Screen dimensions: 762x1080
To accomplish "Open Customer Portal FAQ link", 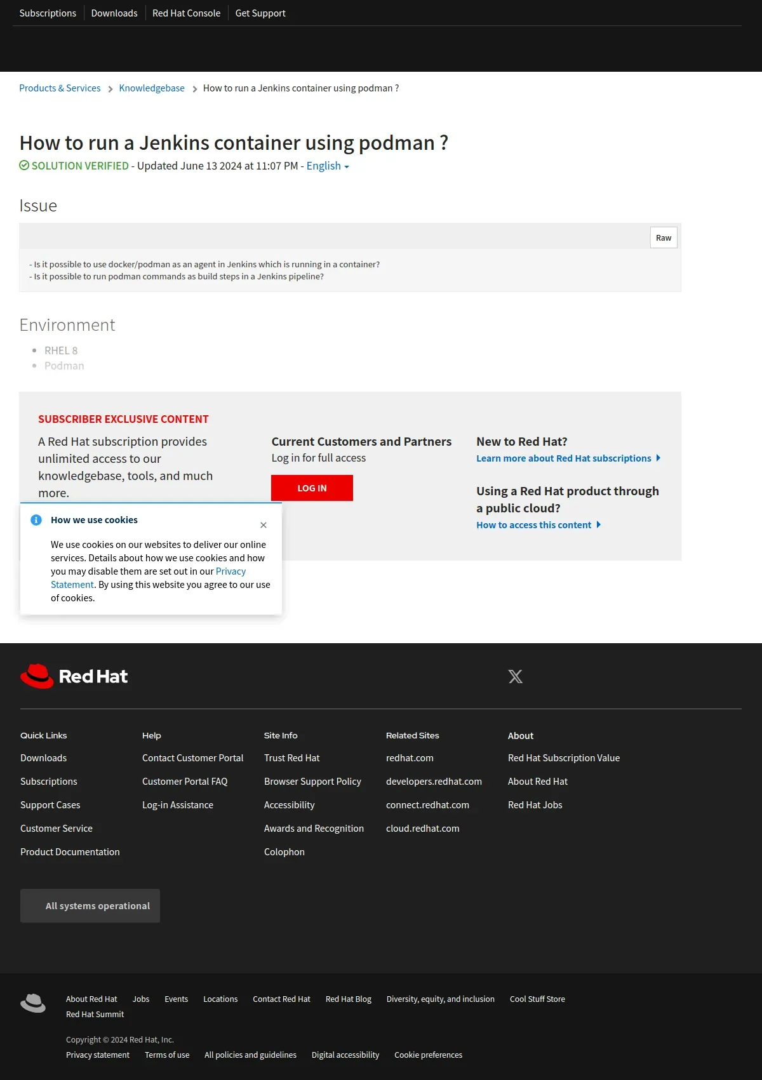I will tap(185, 782).
